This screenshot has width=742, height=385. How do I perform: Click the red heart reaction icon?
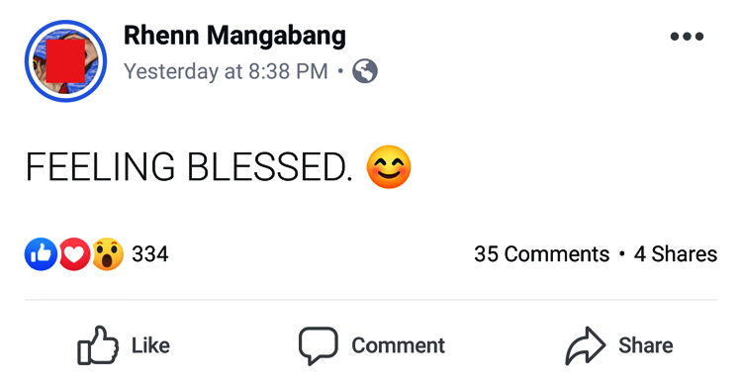tap(74, 254)
